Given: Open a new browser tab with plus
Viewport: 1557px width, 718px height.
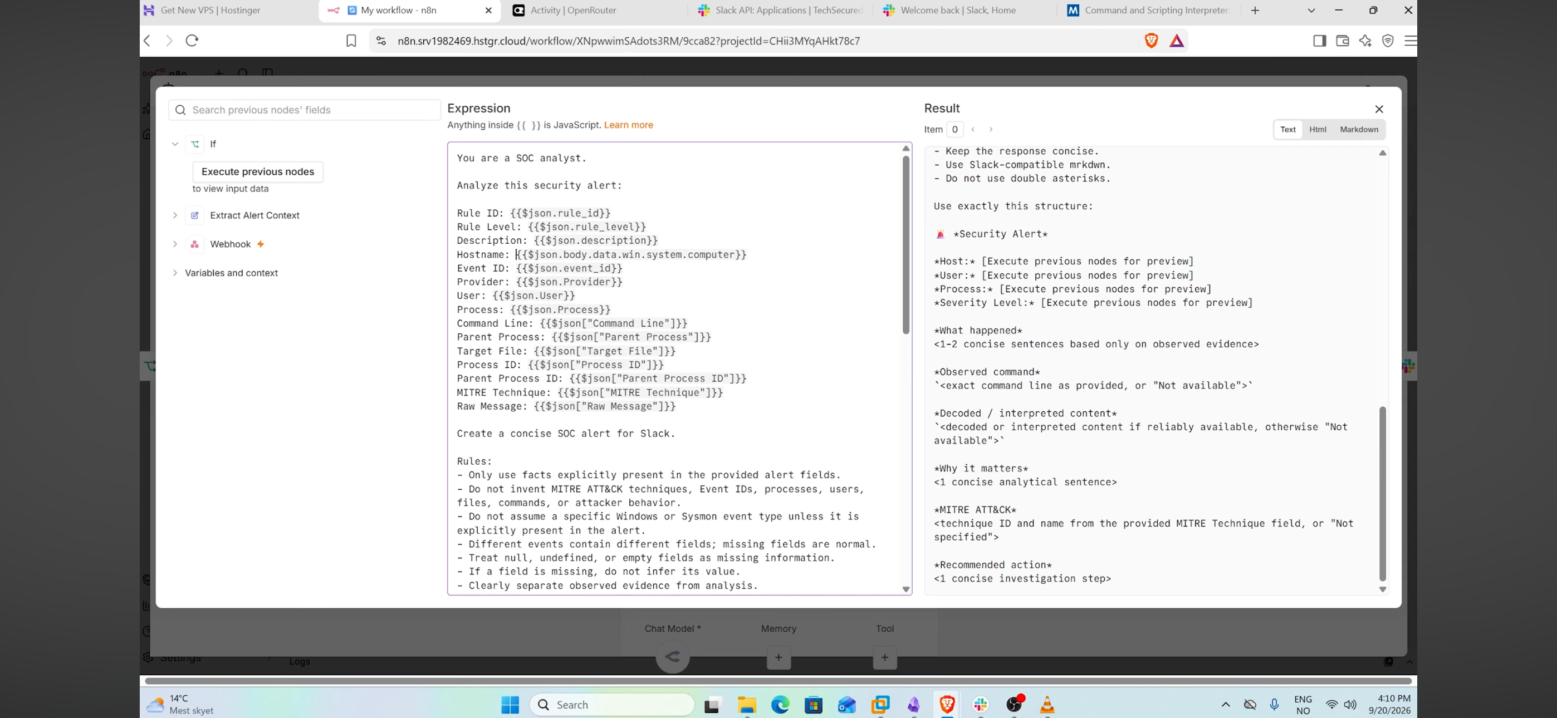Looking at the screenshot, I should (1255, 10).
